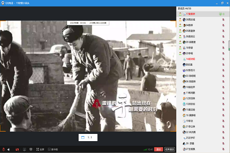The image size is (230, 153).
Task: Click muted mic icon for 10 member
Action: click(223, 87)
